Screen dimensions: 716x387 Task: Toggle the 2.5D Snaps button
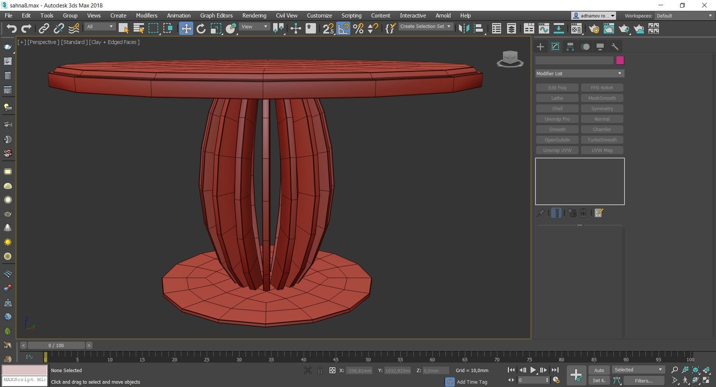coord(328,28)
